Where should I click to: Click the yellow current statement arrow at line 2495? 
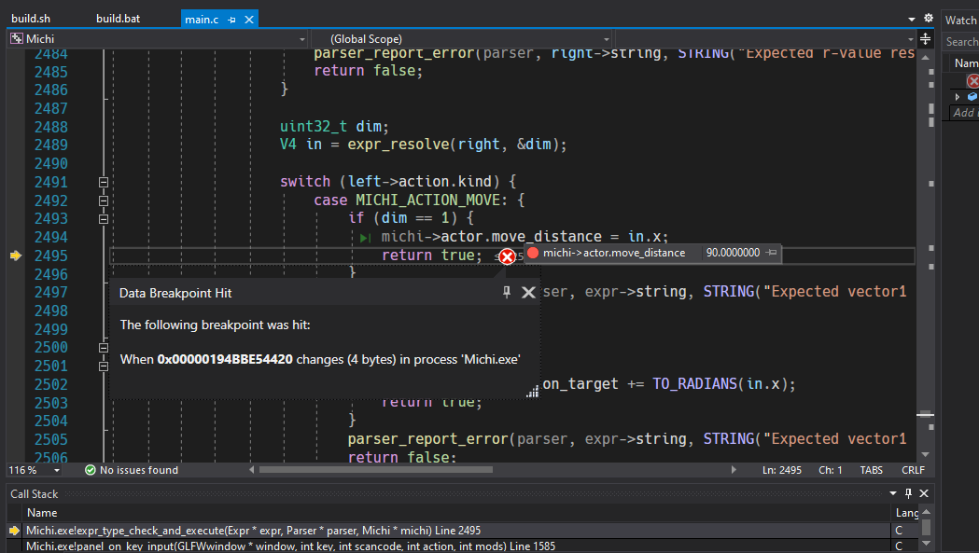pyautogui.click(x=16, y=256)
